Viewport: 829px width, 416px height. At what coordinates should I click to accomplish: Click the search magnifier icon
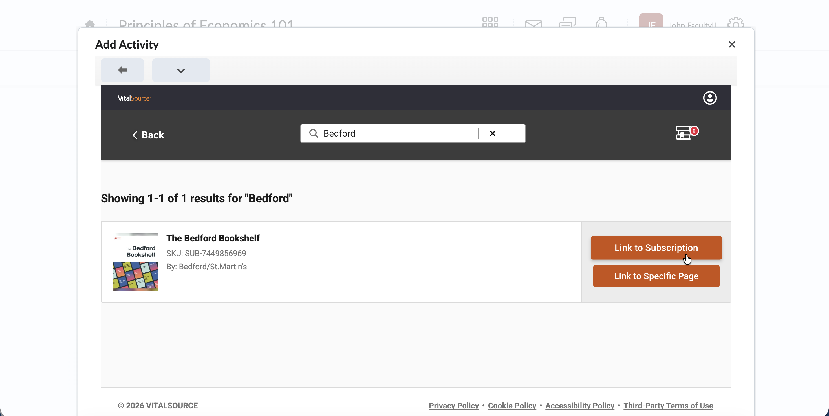click(x=314, y=133)
